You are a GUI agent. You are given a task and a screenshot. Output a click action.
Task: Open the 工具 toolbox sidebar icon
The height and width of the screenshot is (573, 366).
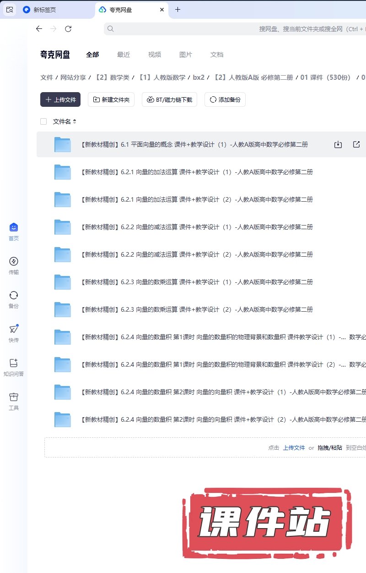pos(14,397)
